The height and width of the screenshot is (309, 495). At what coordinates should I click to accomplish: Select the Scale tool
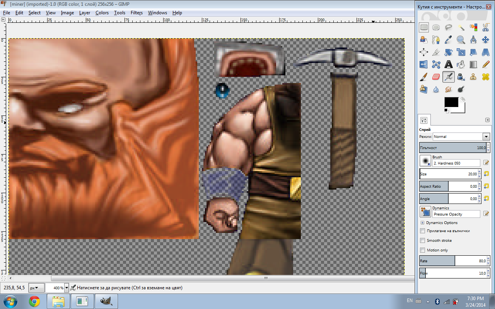[x=461, y=52]
